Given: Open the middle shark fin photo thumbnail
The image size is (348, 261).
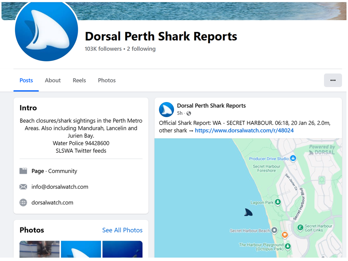Looking at the screenshot, I should [81, 249].
